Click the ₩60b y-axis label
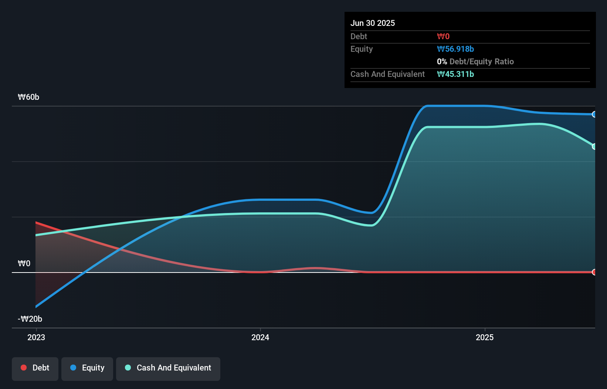607x389 pixels. [x=28, y=97]
